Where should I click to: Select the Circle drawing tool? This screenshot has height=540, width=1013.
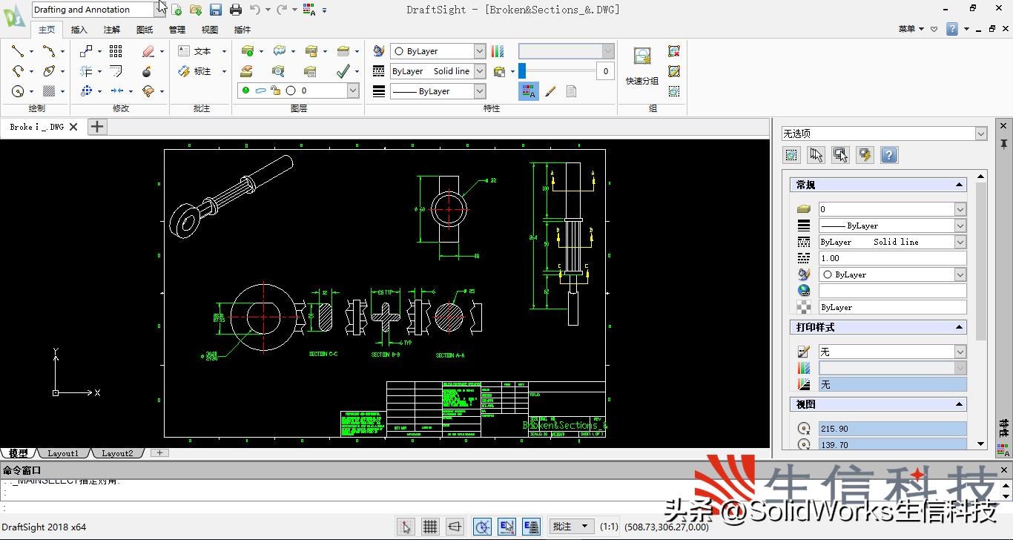click(18, 90)
